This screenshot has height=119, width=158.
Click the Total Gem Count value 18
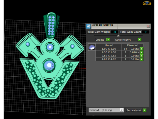coord(146,32)
